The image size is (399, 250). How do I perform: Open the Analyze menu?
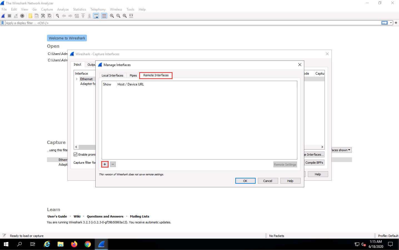(63, 9)
